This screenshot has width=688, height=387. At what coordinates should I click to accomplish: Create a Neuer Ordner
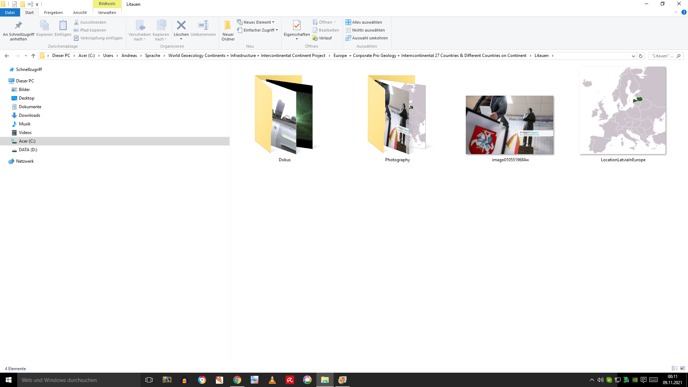pos(228,30)
